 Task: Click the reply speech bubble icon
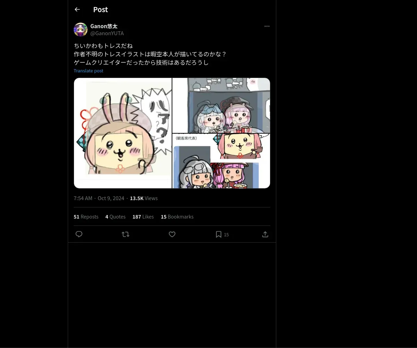[79, 234]
